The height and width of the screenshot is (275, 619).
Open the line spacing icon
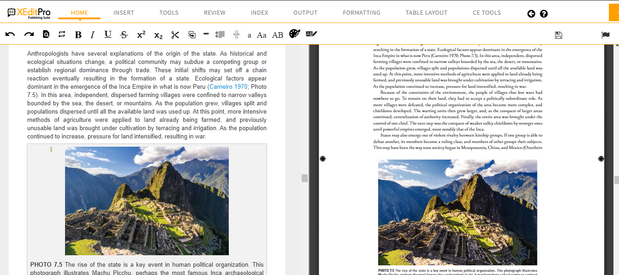click(220, 34)
